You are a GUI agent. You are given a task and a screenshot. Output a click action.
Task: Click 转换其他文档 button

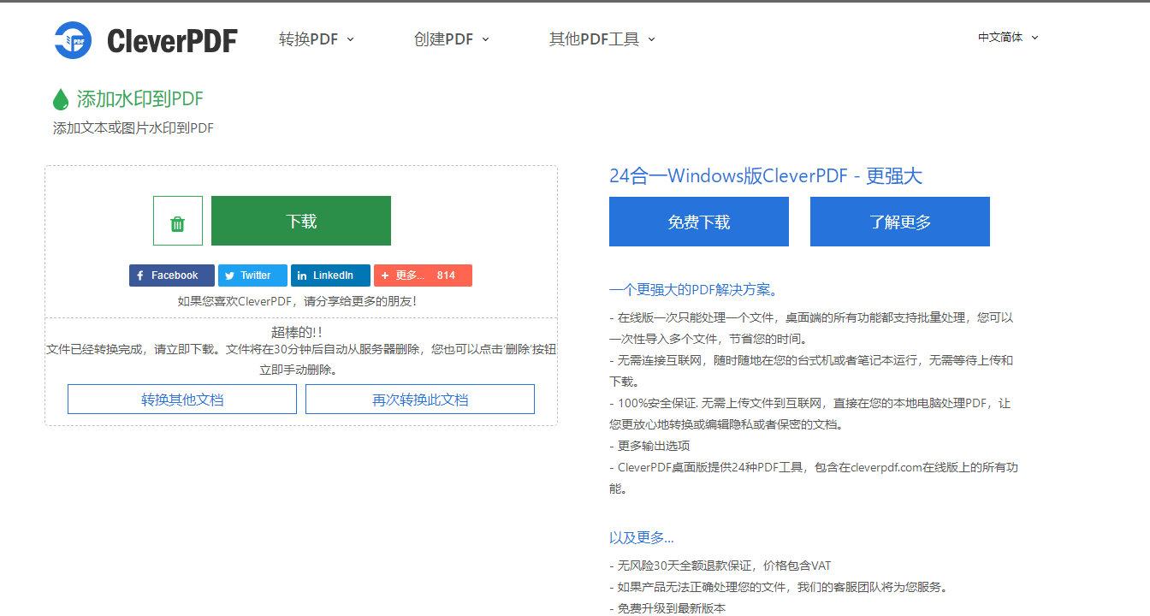pyautogui.click(x=182, y=400)
